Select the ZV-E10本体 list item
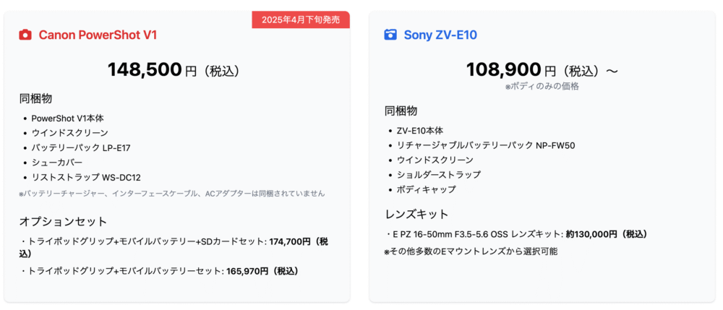 pos(420,131)
